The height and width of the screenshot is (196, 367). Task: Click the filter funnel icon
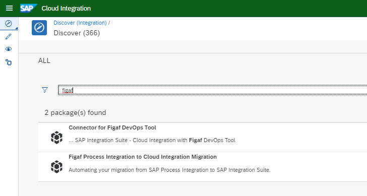tap(45, 90)
